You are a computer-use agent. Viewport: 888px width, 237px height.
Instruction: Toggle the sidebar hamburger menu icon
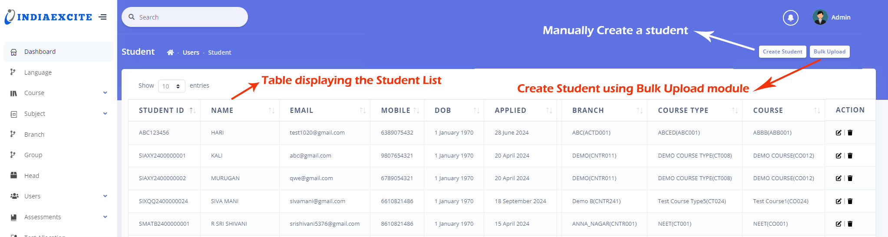coord(102,17)
